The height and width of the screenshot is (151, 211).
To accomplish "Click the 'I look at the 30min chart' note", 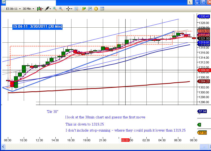I will click(x=105, y=117).
